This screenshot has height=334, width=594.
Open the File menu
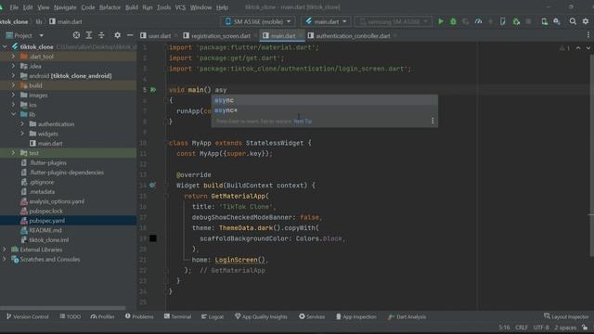(x=14, y=7)
